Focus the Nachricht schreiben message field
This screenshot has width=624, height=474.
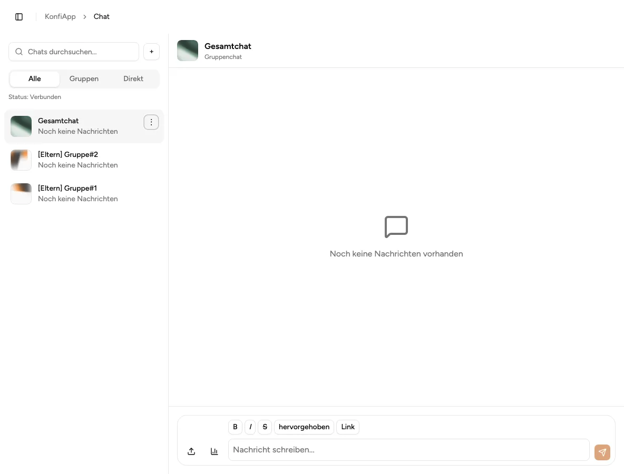[408, 450]
